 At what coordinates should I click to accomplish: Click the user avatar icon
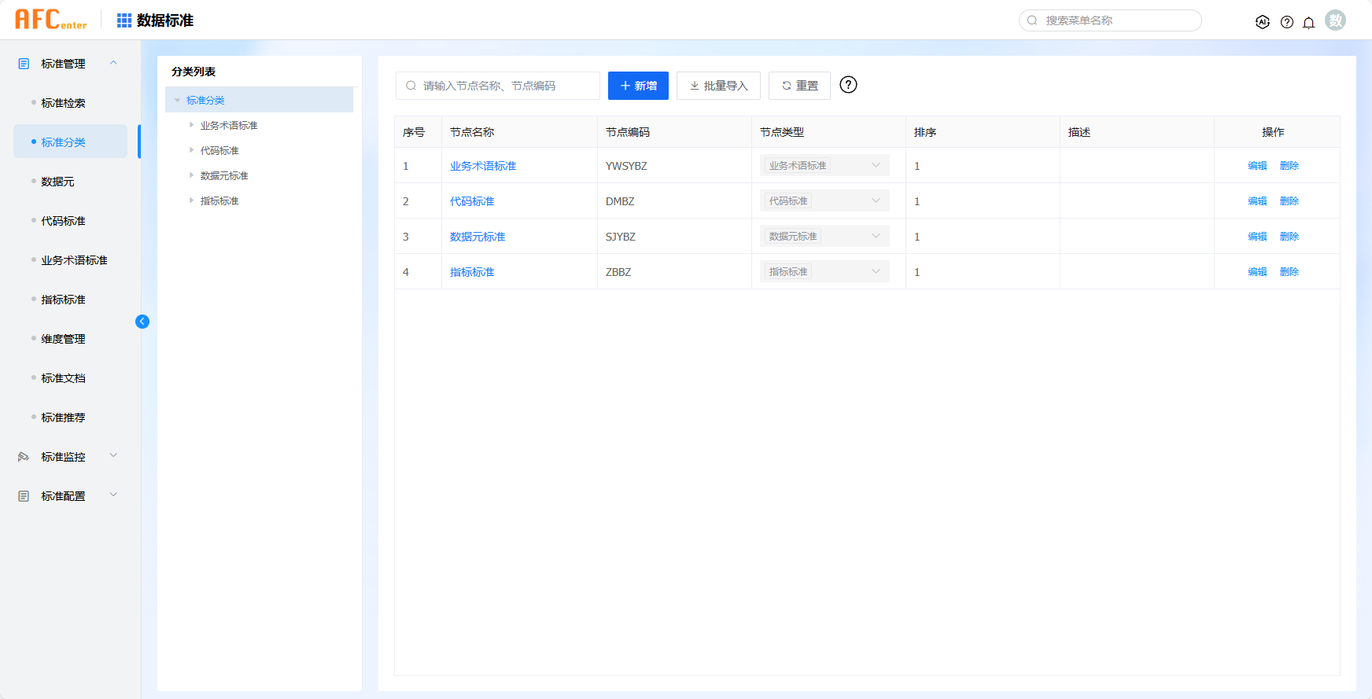point(1335,20)
